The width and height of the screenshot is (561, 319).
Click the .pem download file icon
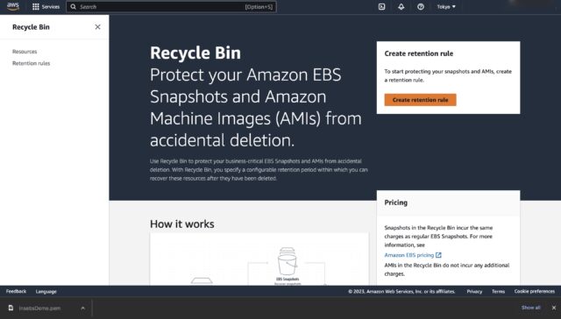[11, 308]
